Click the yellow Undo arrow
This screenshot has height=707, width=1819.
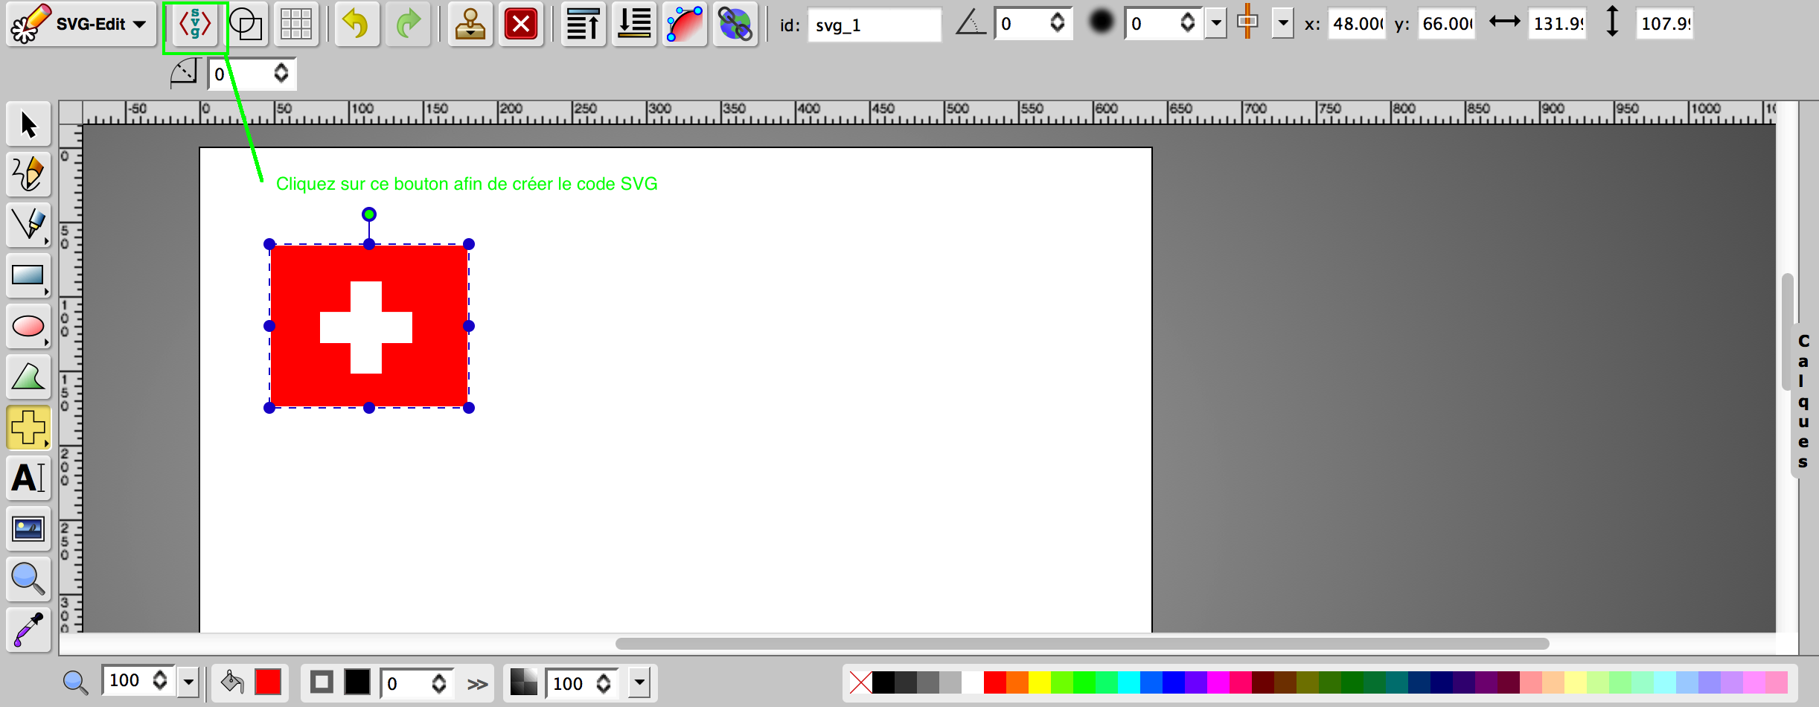(356, 25)
